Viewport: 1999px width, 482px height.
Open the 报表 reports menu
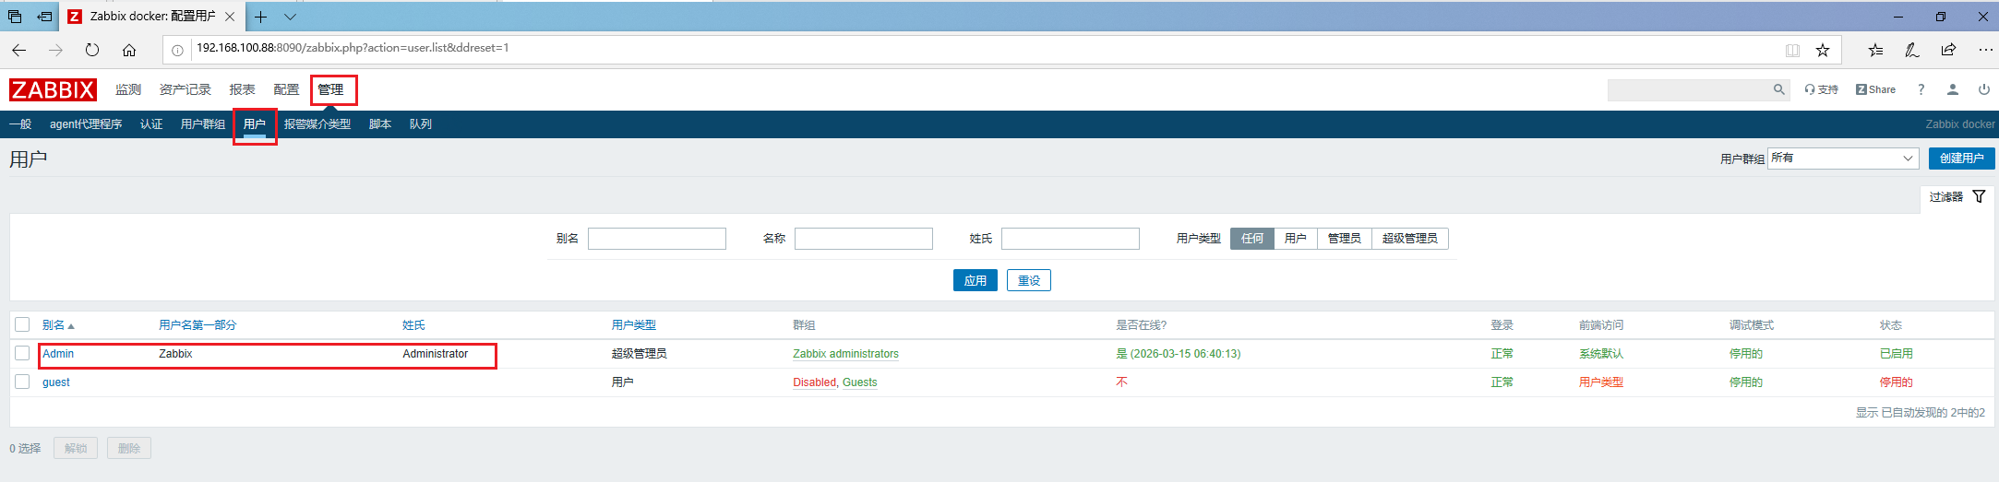[243, 89]
